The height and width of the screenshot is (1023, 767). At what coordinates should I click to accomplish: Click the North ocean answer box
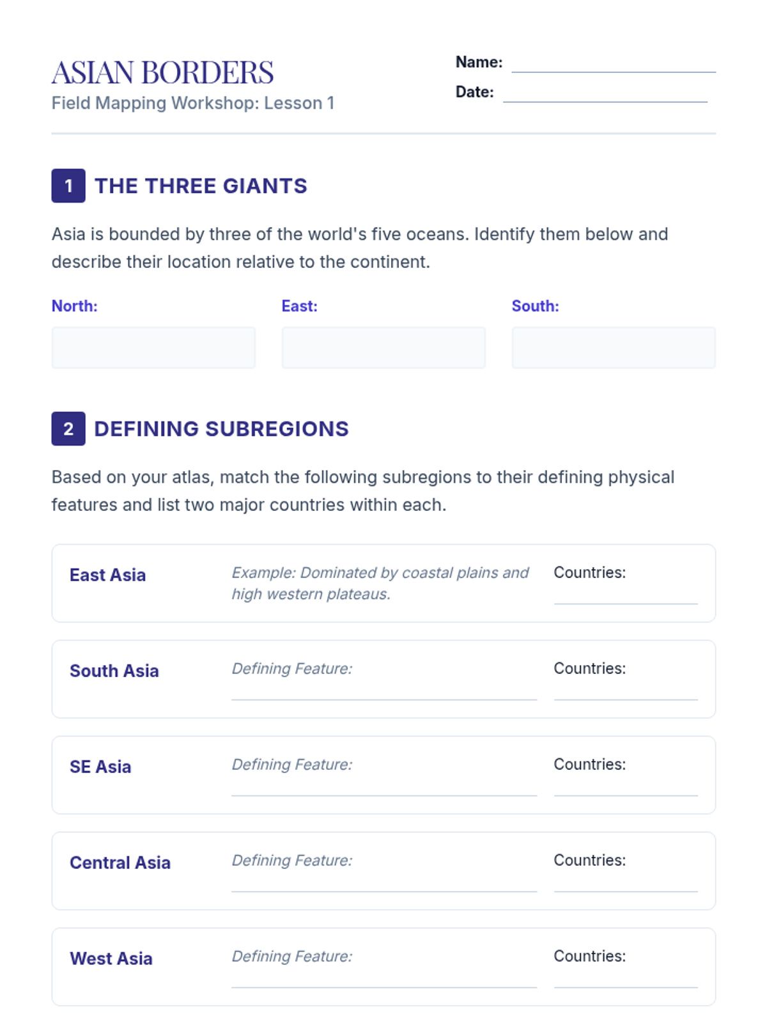(x=153, y=347)
